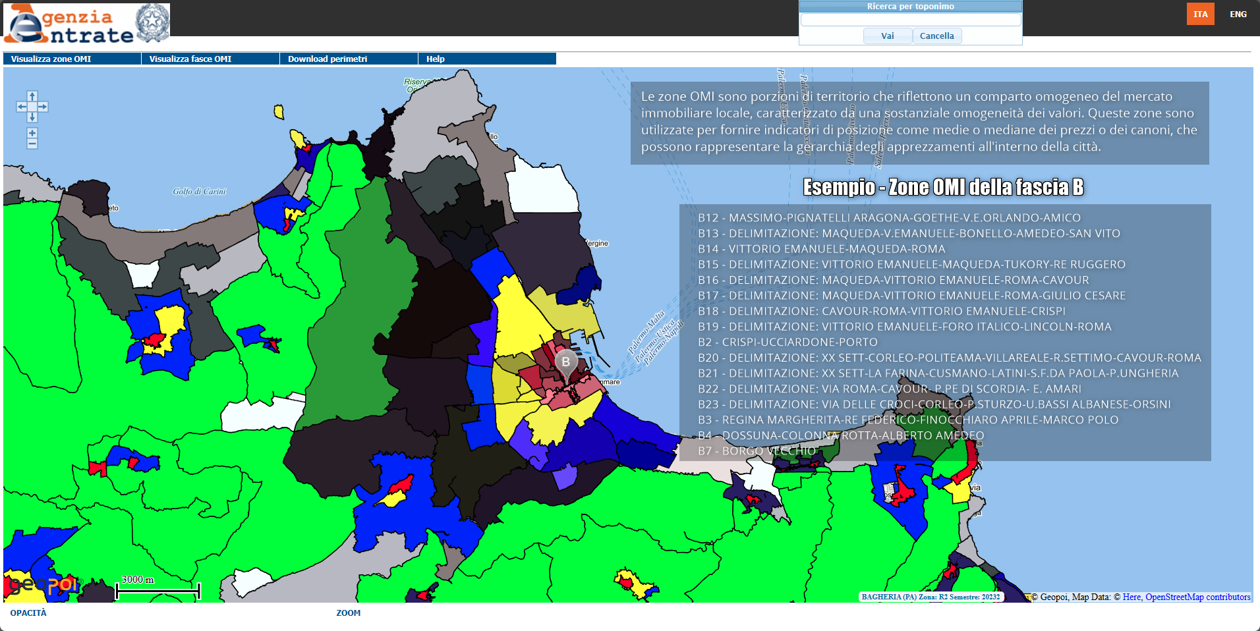Click the 3000 m scale bar
The image size is (1260, 631).
pyautogui.click(x=157, y=586)
